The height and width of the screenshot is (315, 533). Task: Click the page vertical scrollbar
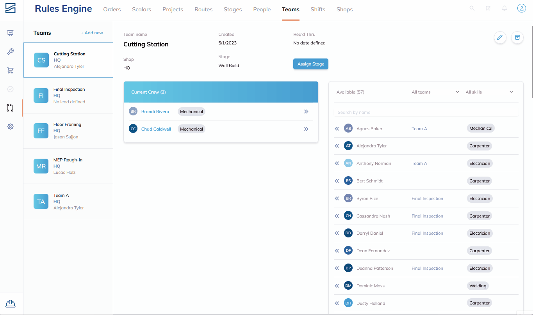pyautogui.click(x=531, y=62)
